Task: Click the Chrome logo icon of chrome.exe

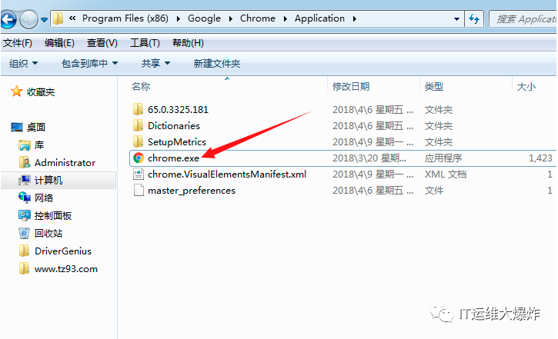Action: click(139, 158)
